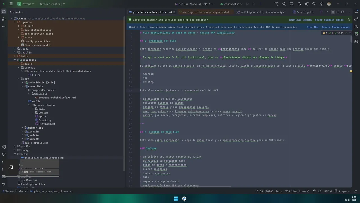Switch to Greeting.kt tab
Screen dimensions: 360x203
click(303, 12)
